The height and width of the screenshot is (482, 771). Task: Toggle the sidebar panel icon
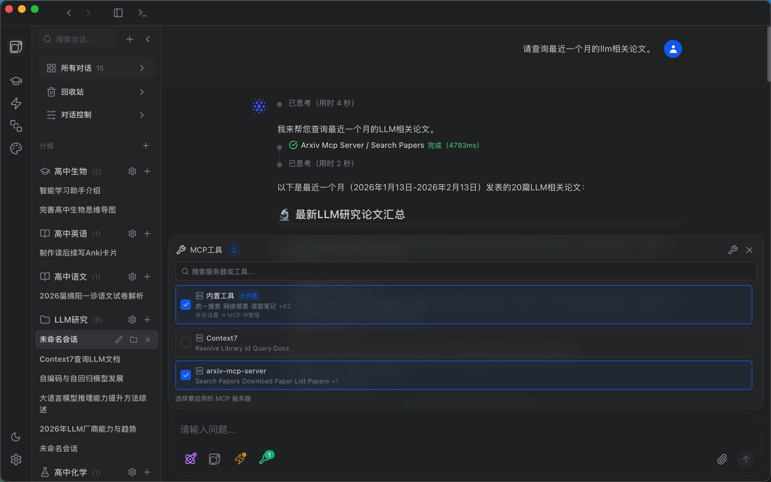tap(118, 13)
